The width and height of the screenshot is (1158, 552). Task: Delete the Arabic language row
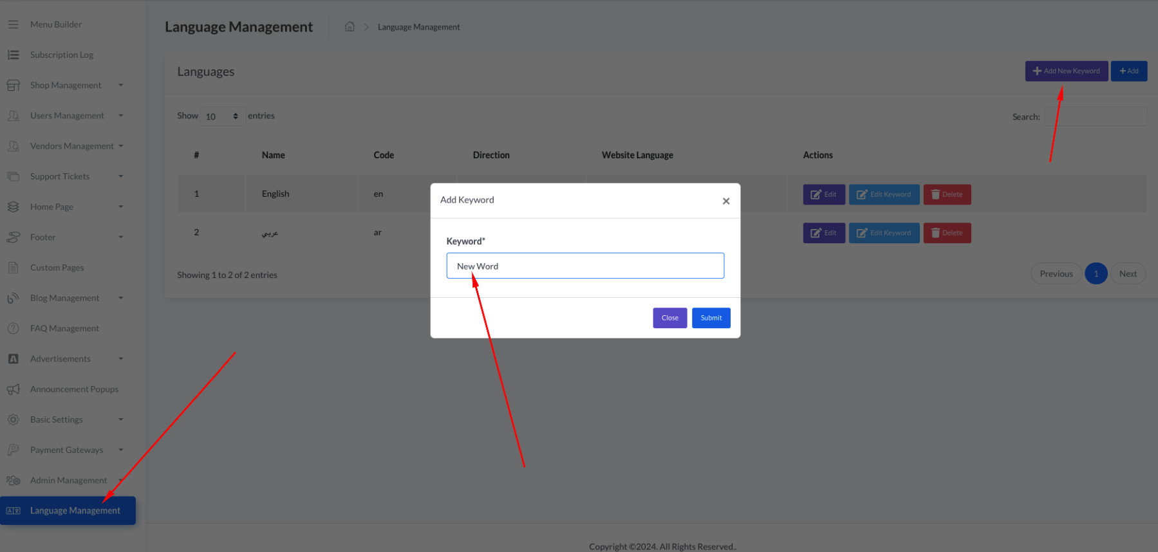coord(947,233)
